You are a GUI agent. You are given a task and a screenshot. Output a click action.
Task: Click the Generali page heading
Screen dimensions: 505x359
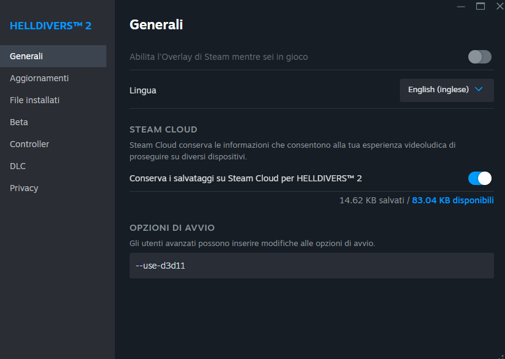click(157, 25)
